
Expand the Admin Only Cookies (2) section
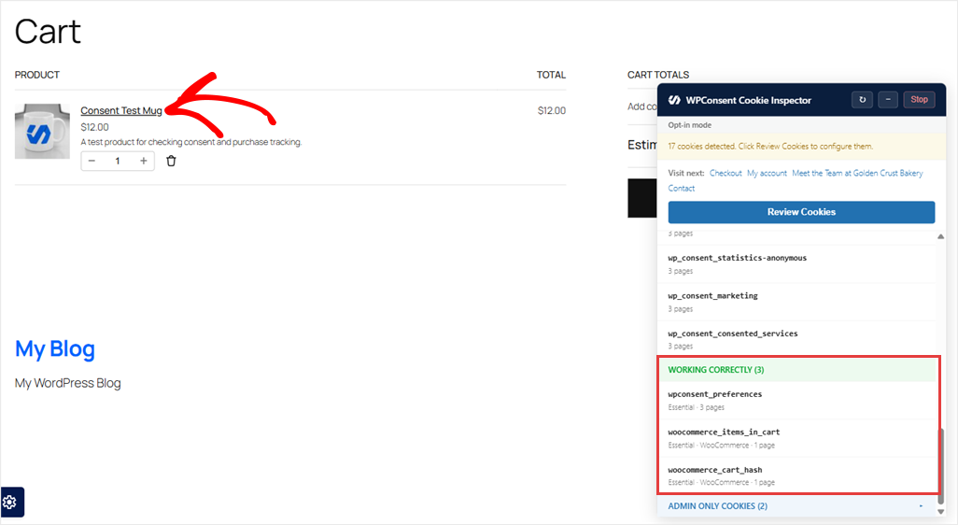[797, 506]
